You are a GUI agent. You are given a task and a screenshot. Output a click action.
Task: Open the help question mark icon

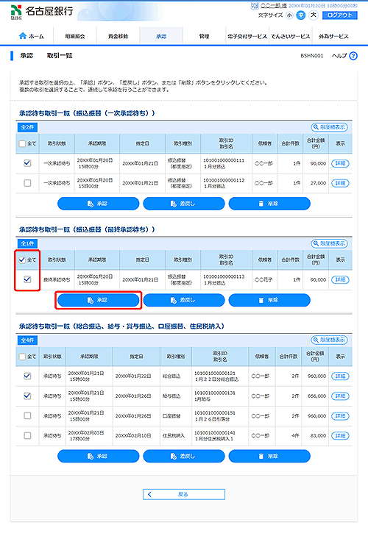tap(353, 56)
